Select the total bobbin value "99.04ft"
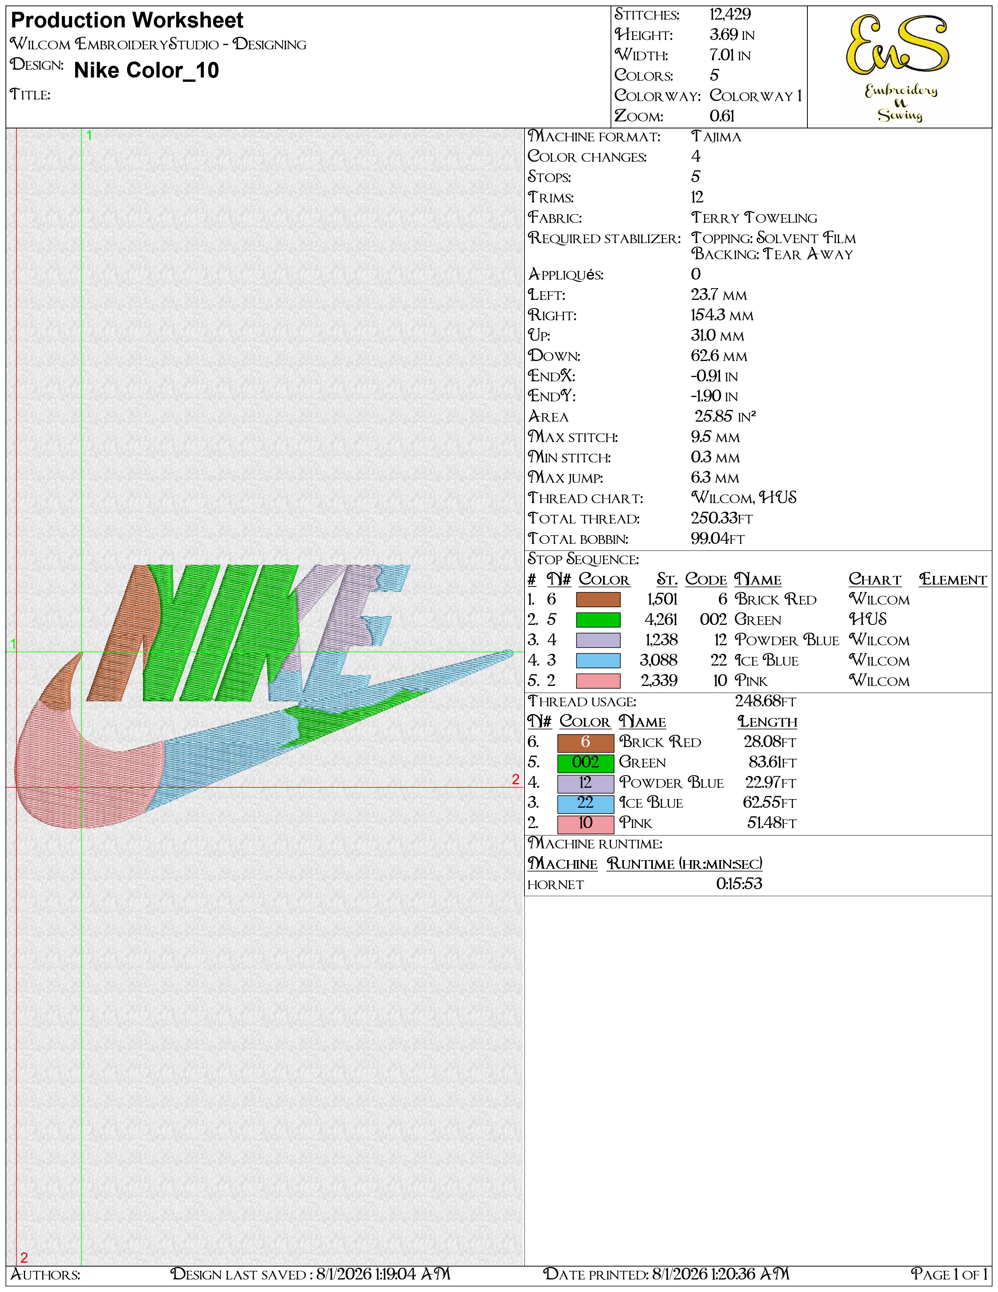Screen dimensions: 998x1292 pyautogui.click(x=718, y=539)
